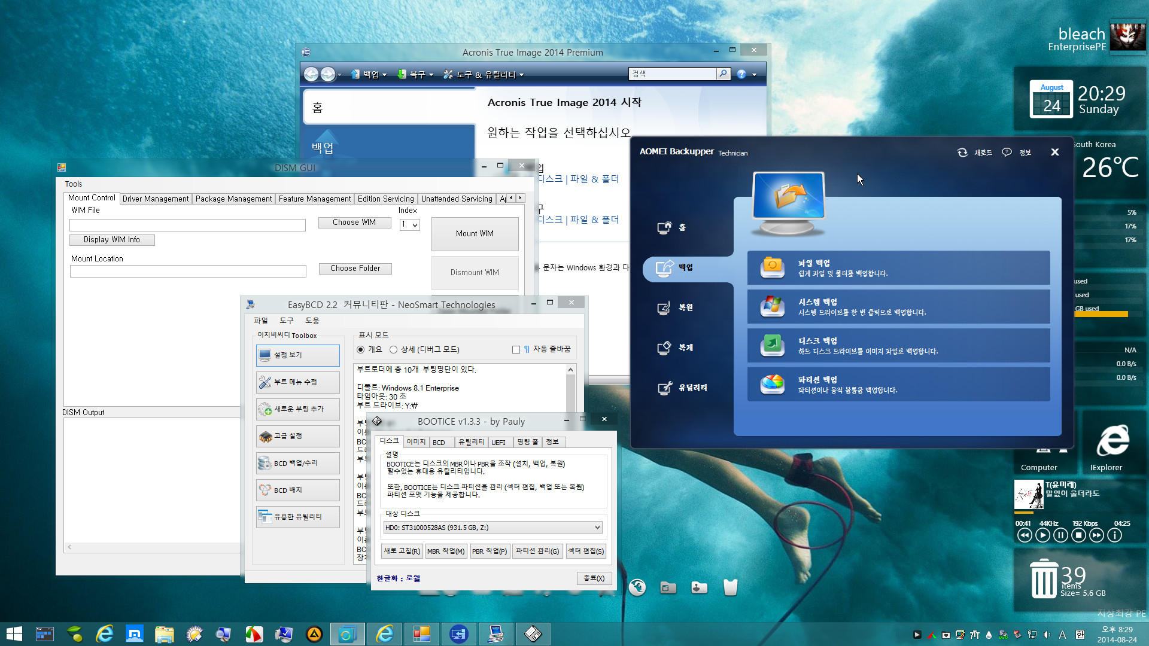Click the Acronis search (검색) field
Image resolution: width=1149 pixels, height=646 pixels.
pyautogui.click(x=673, y=74)
